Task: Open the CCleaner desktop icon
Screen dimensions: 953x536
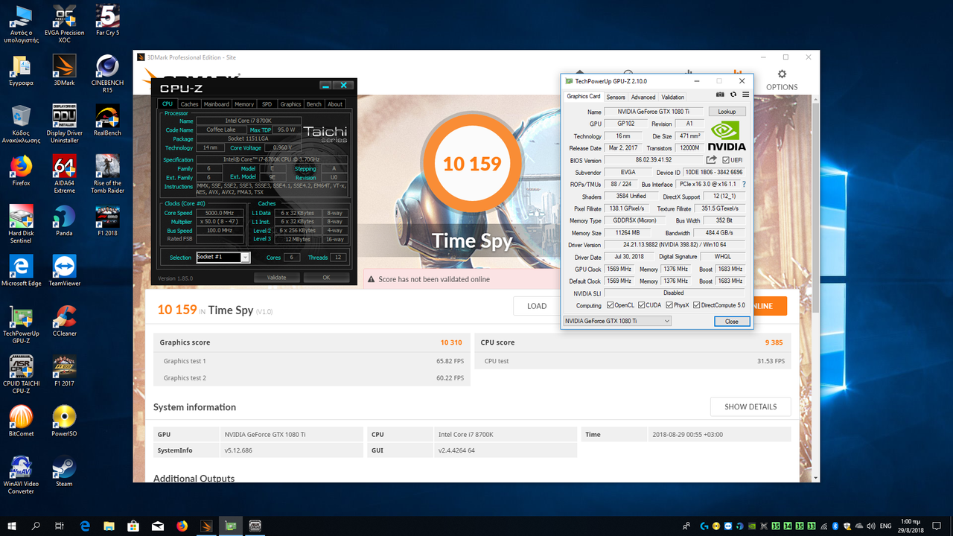Action: pos(64,321)
